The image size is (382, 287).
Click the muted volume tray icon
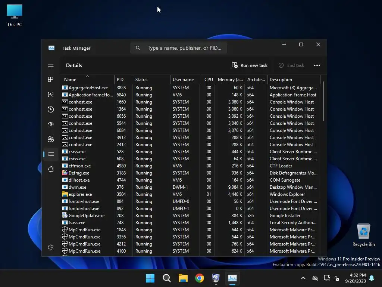click(x=336, y=278)
